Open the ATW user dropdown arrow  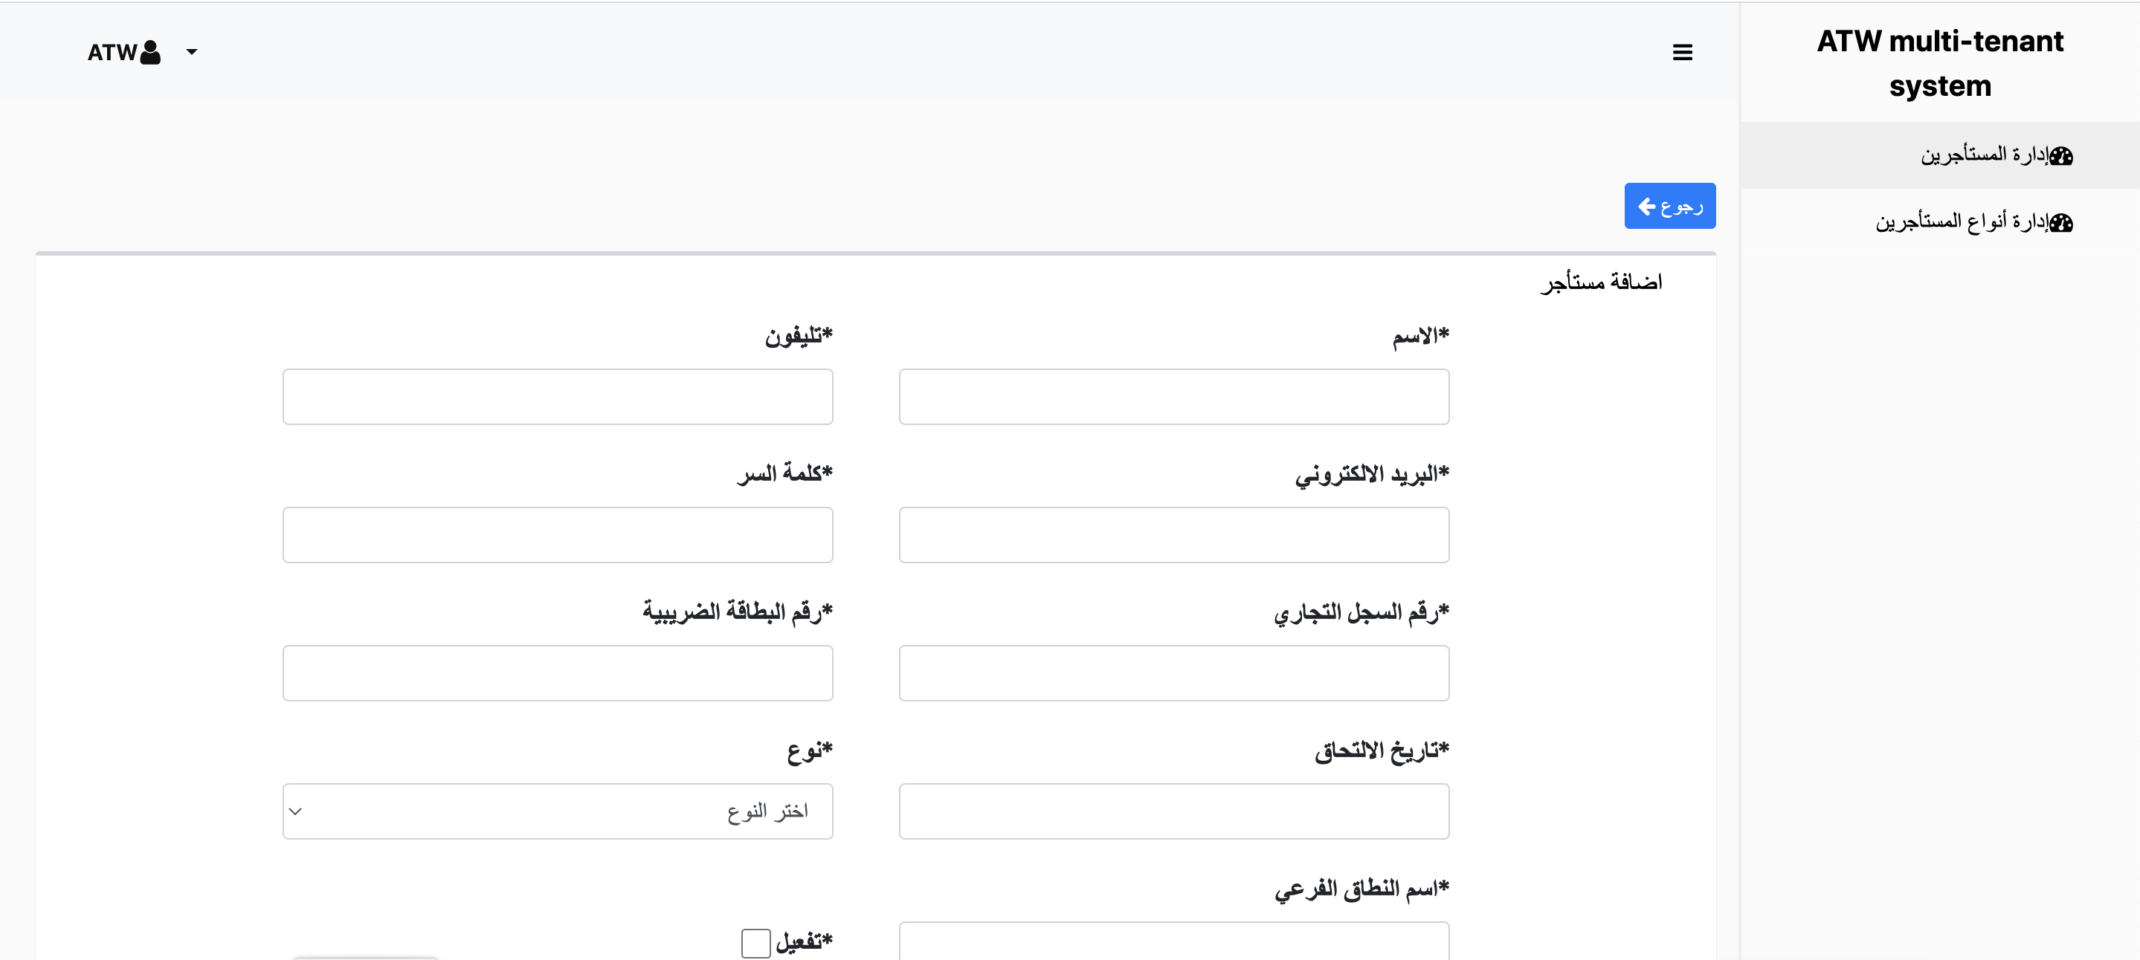(x=192, y=52)
